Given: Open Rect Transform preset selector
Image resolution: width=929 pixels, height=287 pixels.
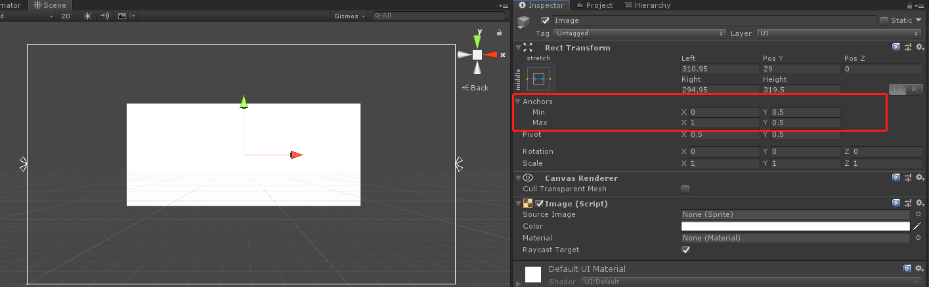Looking at the screenshot, I should point(908,47).
